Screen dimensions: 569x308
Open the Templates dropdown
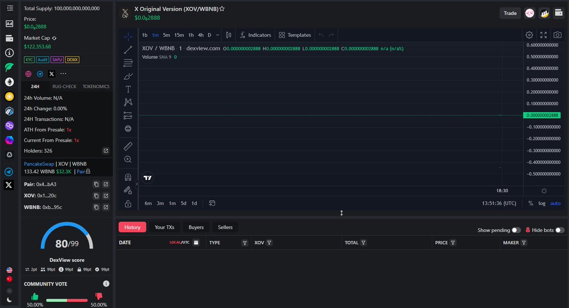tap(295, 35)
